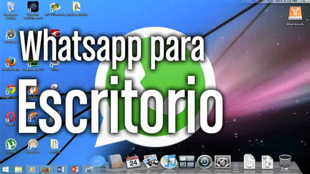Open the red eye icon on the desktop
The image size is (310, 174).
(x=55, y=33)
